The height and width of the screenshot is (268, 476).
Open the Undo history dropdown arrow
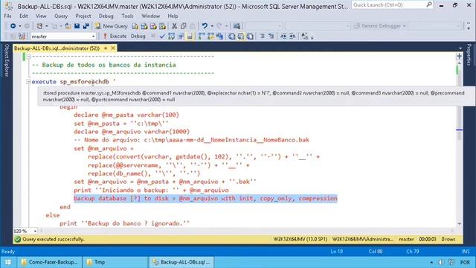point(212,26)
